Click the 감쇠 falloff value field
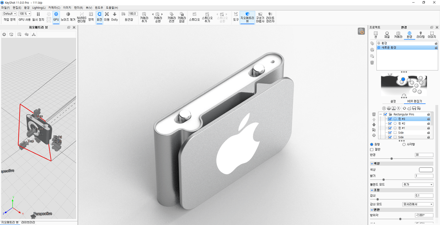 tap(424, 196)
